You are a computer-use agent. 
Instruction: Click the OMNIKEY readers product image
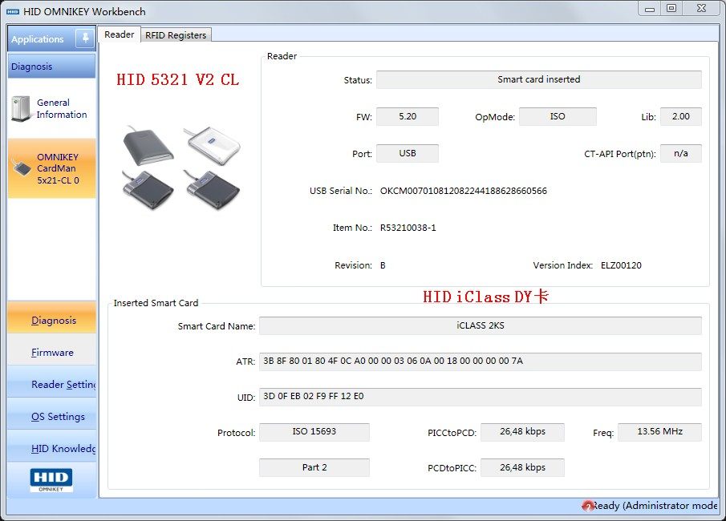click(181, 168)
